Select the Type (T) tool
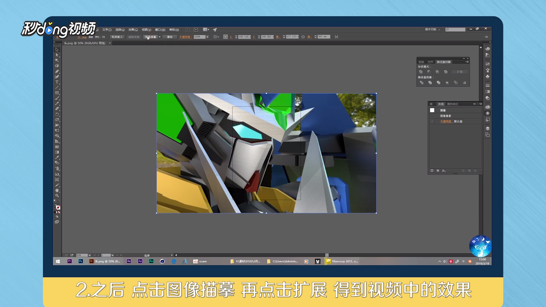This screenshot has width=546, height=307. click(x=57, y=82)
